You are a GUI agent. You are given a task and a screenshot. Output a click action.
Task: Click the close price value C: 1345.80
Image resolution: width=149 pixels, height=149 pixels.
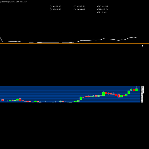55,10
